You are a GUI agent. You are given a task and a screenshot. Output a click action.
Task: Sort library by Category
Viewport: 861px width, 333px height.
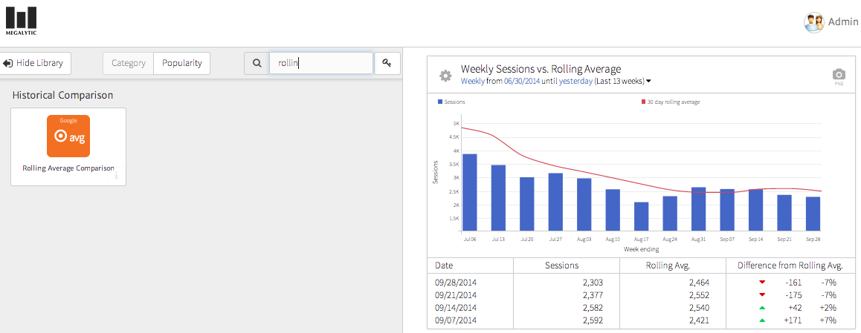[129, 63]
